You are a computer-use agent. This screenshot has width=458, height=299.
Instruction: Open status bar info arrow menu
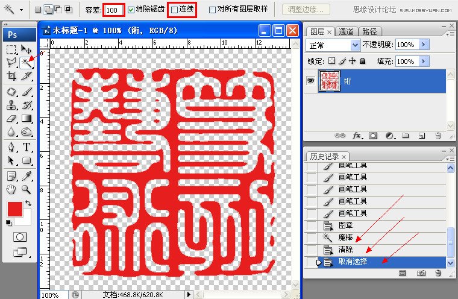coord(189,294)
